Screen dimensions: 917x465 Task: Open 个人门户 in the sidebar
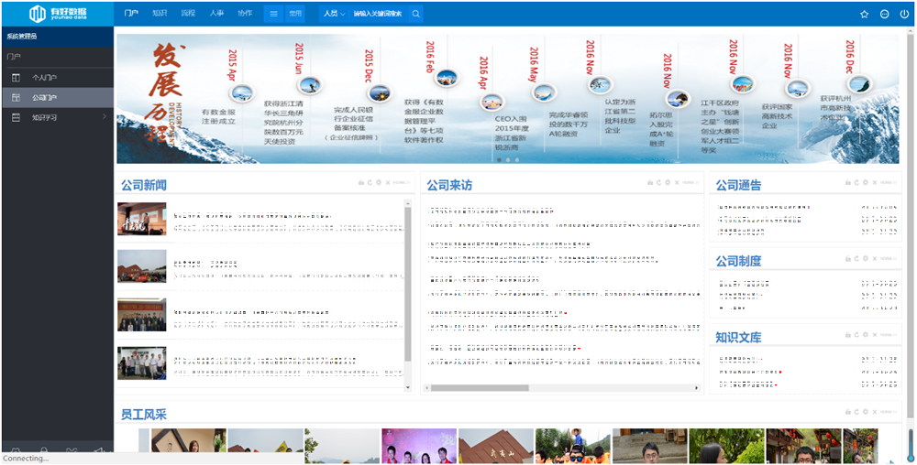point(57,78)
